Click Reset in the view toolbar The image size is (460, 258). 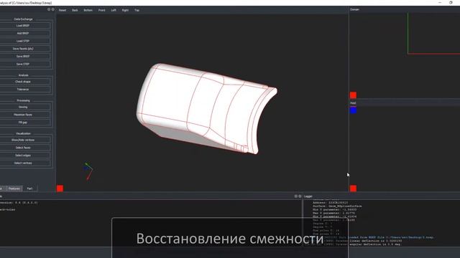click(x=63, y=10)
